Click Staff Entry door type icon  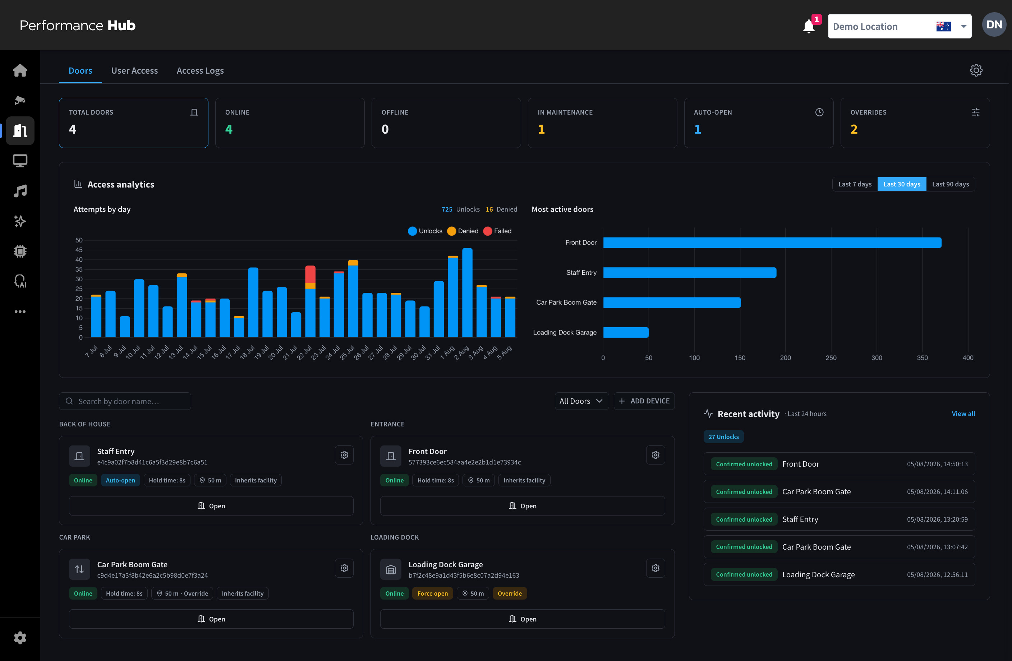79,456
